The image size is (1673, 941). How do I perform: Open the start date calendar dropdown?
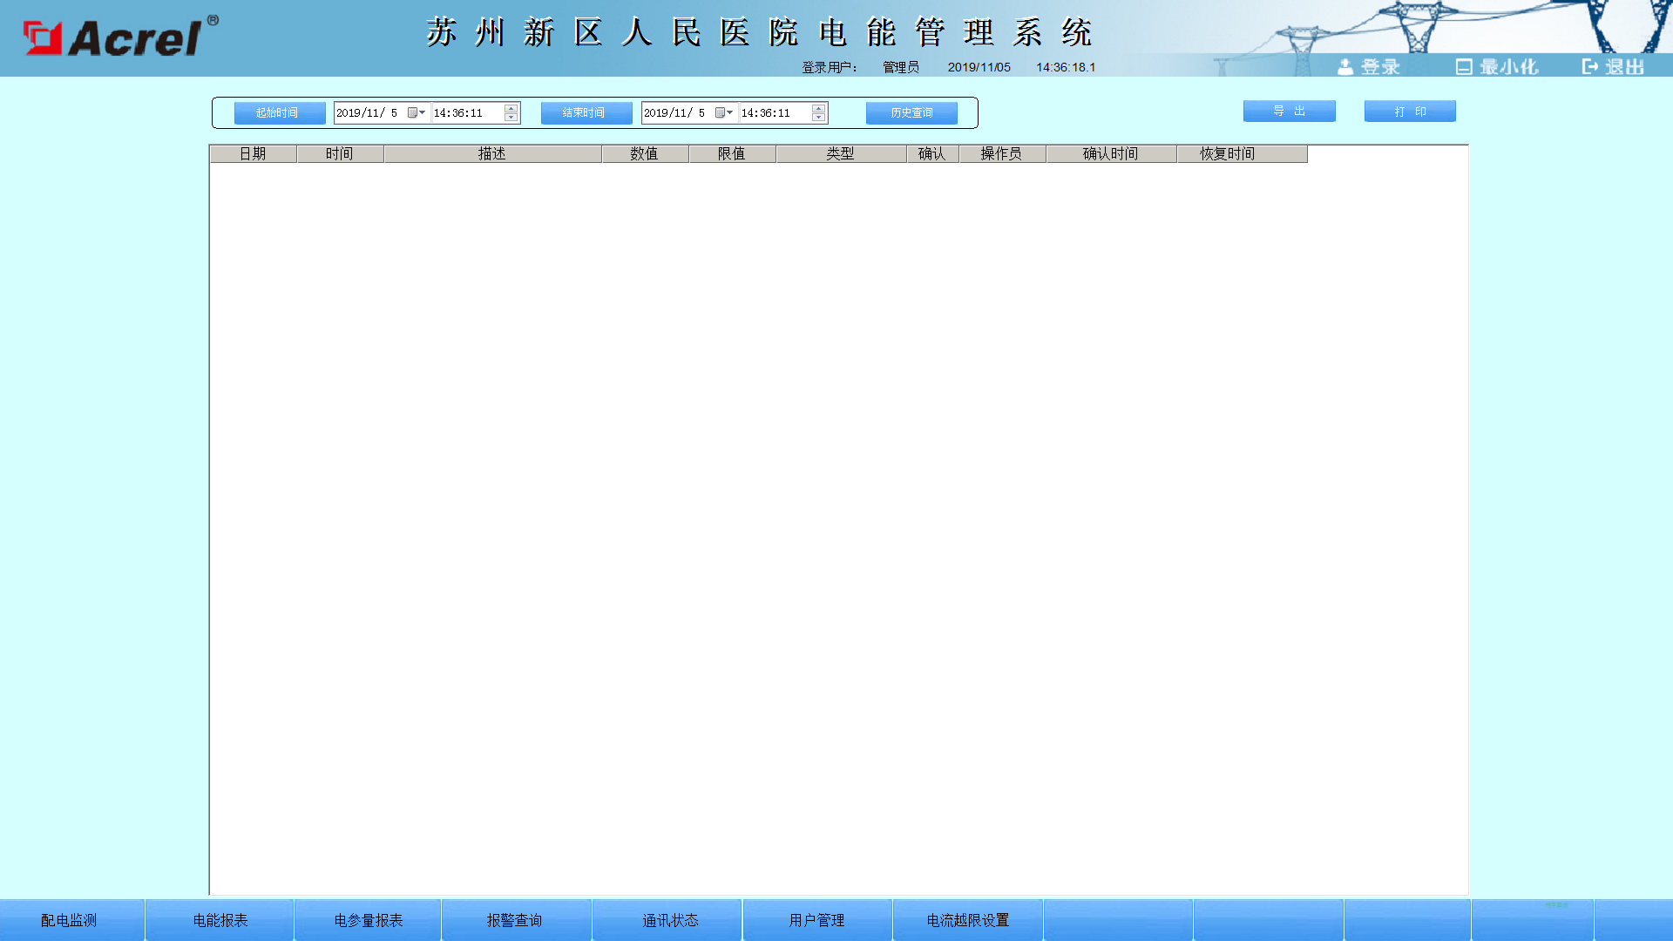(417, 113)
